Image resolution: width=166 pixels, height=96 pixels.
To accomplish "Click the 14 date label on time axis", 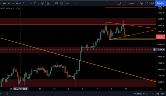I will pos(147,89).
